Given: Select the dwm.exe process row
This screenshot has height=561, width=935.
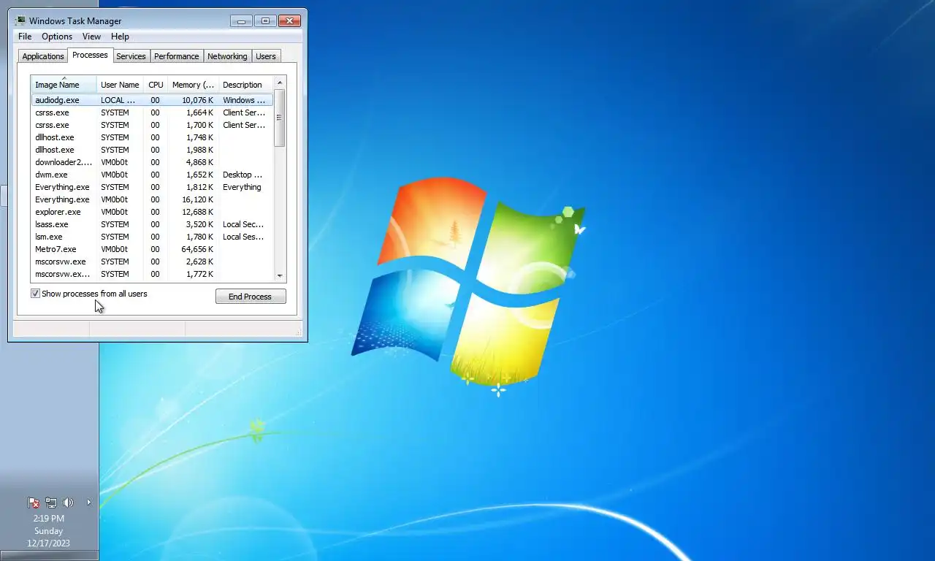Looking at the screenshot, I should [152, 175].
